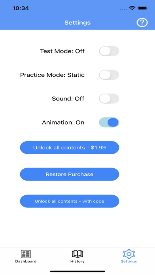Tap the Settings title in header
This screenshot has height=275, width=155.
[77, 23]
